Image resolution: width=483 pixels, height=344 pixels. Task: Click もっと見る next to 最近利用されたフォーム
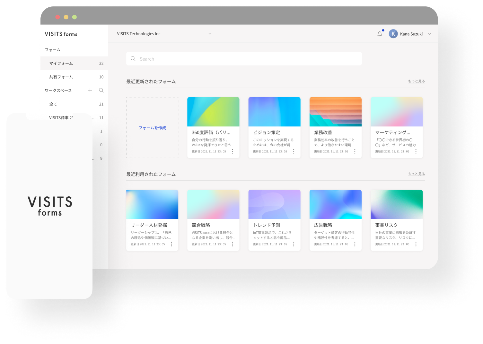(x=416, y=174)
